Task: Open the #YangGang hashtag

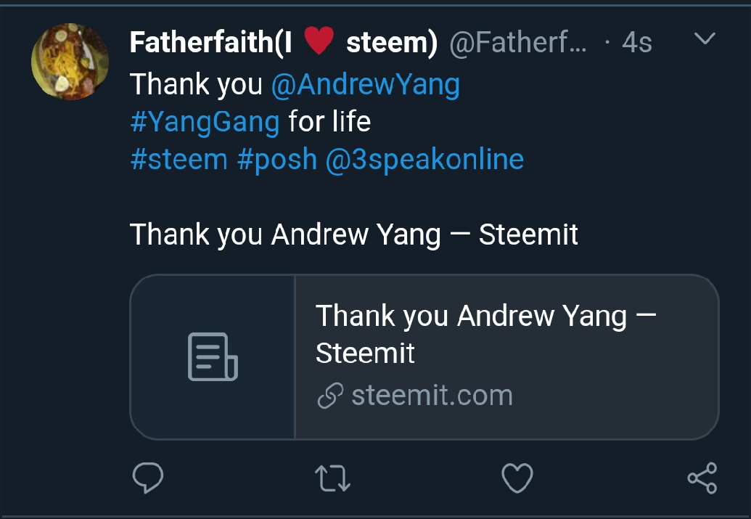Action: [205, 122]
